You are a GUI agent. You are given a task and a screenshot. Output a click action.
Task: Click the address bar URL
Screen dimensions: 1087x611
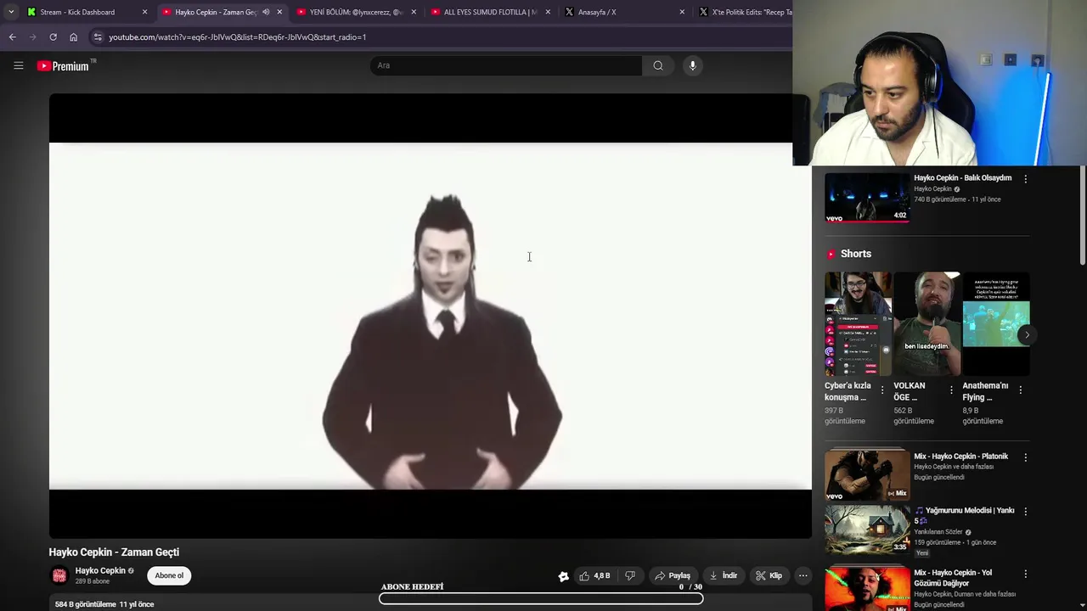237,37
